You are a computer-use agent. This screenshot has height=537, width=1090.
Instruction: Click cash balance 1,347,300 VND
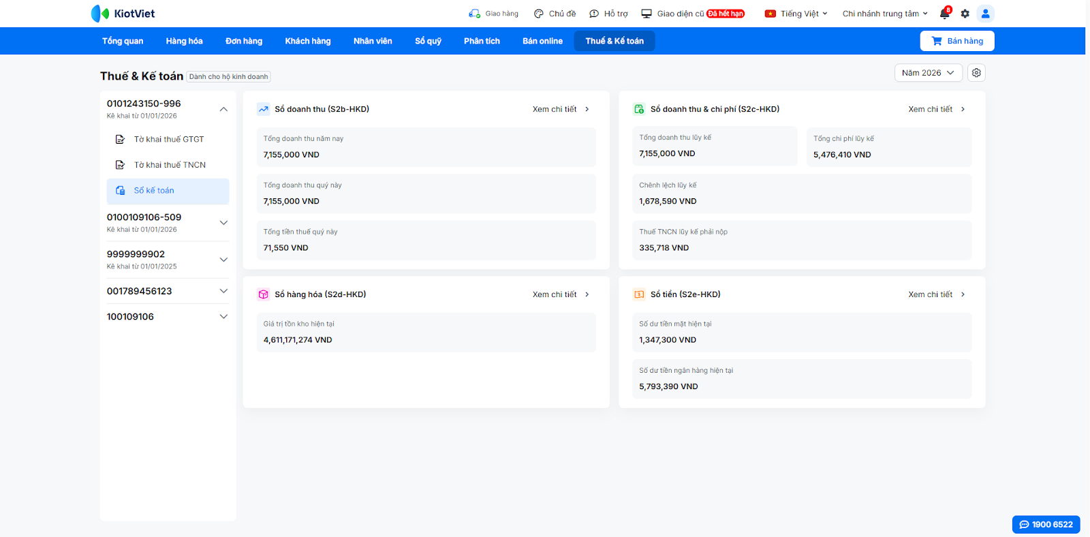point(668,340)
